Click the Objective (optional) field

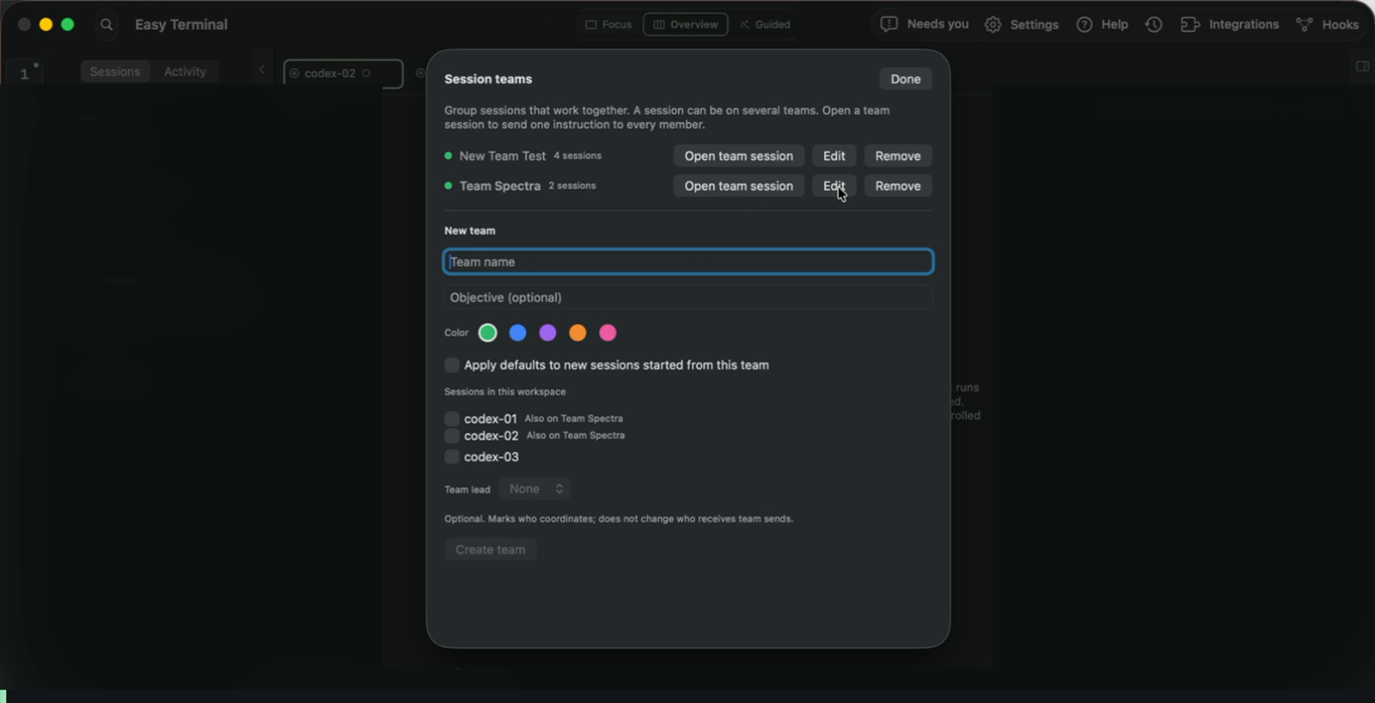(x=687, y=297)
